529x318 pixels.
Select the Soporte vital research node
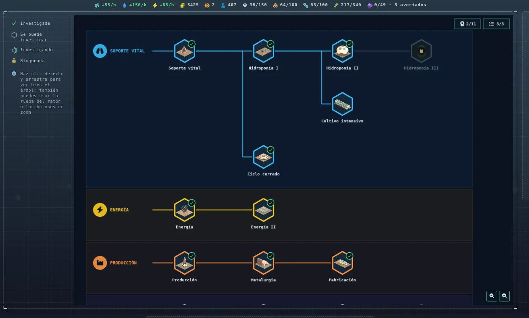tap(184, 51)
